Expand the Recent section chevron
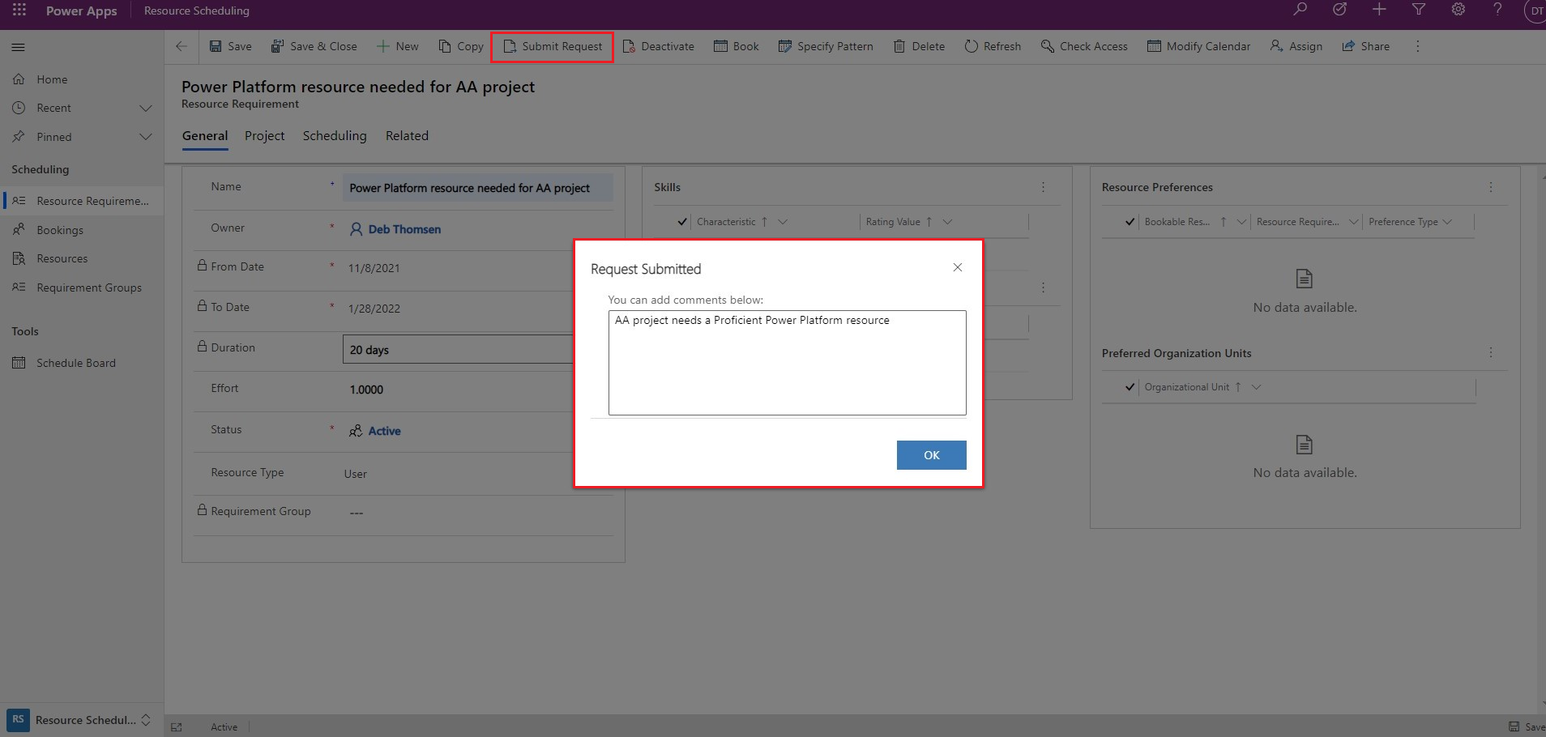 (146, 108)
